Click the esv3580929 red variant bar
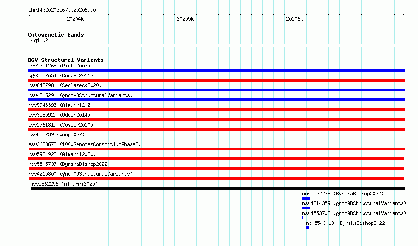The image size is (418, 246). click(x=216, y=119)
